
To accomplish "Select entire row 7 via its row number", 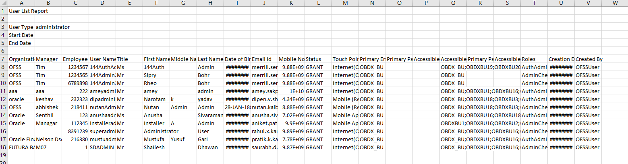I will [4, 59].
